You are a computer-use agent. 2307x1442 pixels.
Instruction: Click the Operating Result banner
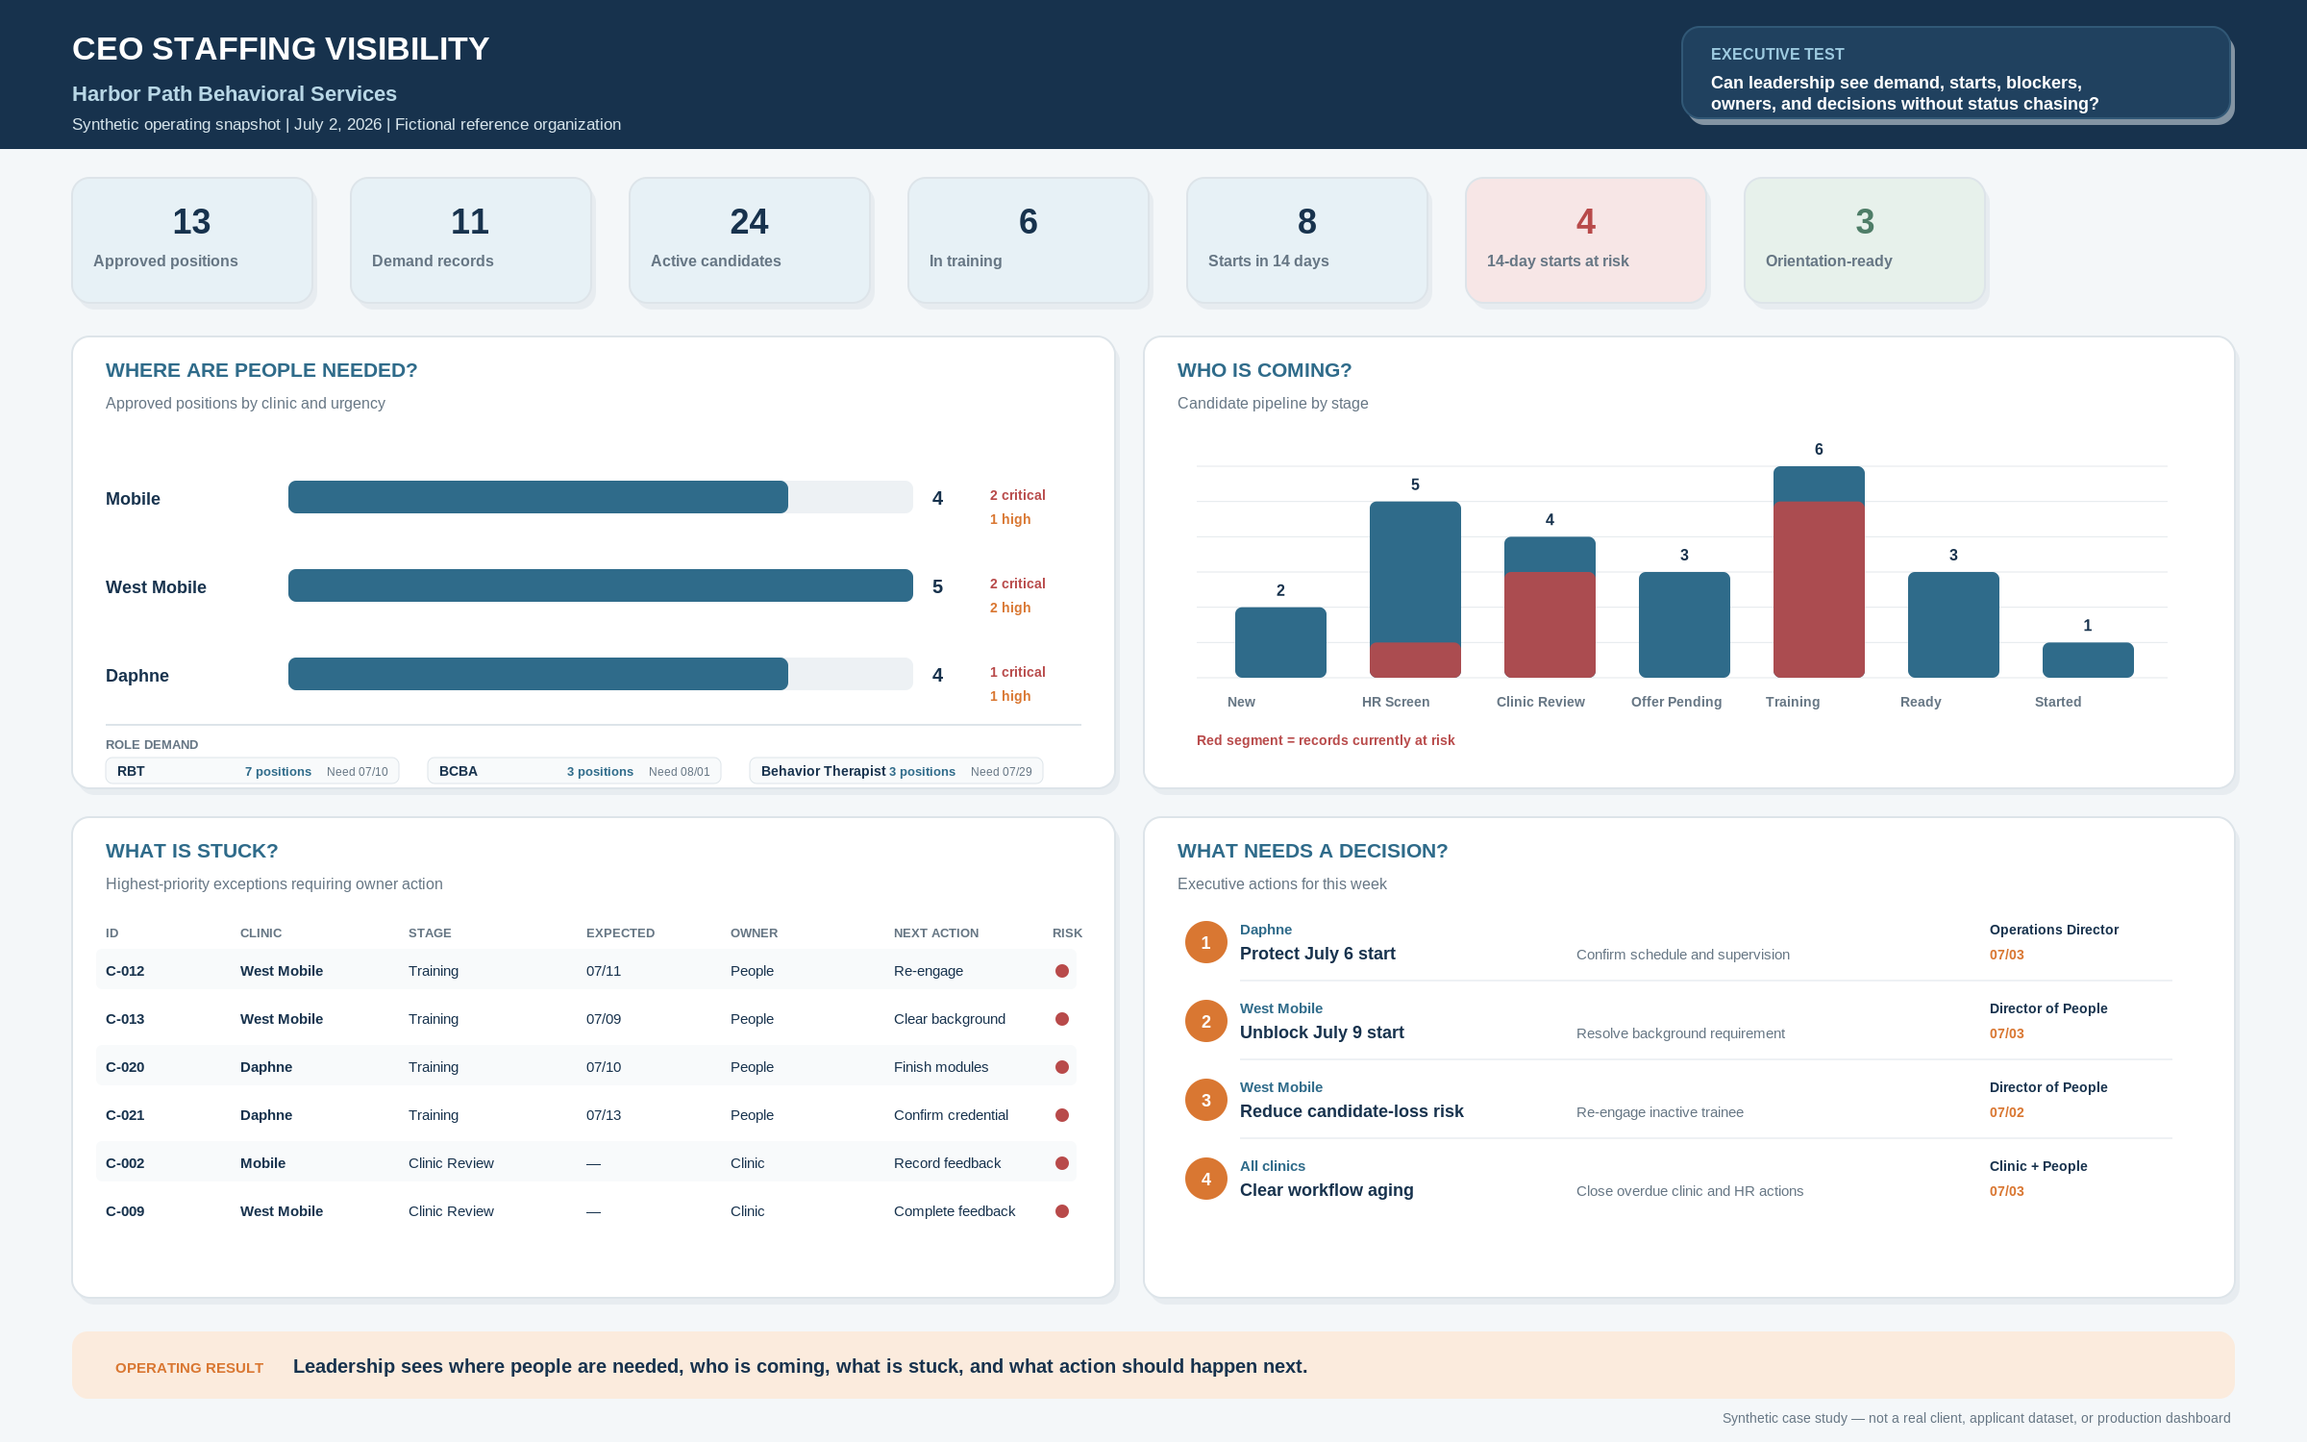point(1153,1365)
